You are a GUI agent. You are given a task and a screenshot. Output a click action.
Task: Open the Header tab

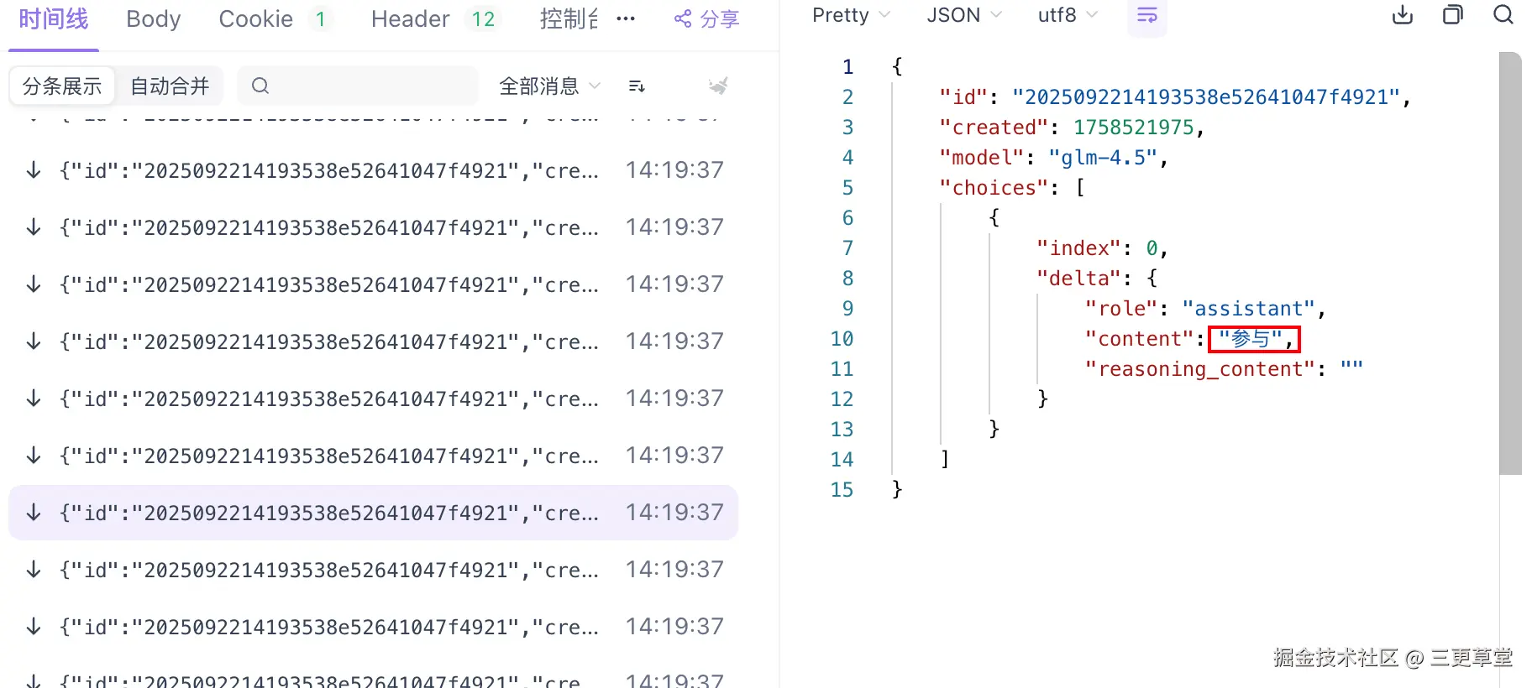[410, 19]
